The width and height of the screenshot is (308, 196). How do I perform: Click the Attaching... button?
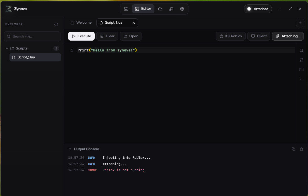288,36
